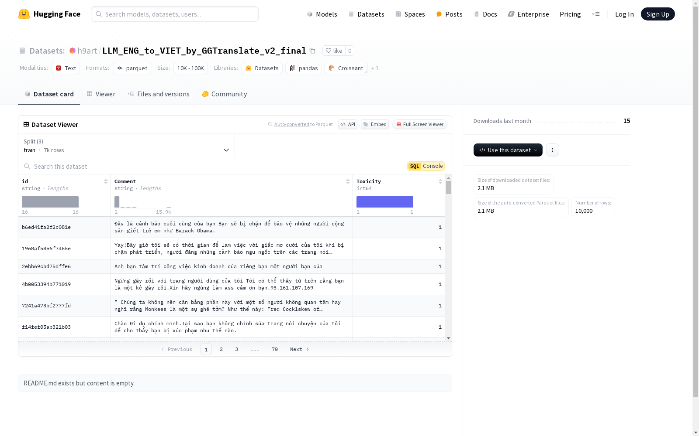Screen dimensions: 699x436
Task: Select row id f14fef05ab321b03
Action: 46,327
